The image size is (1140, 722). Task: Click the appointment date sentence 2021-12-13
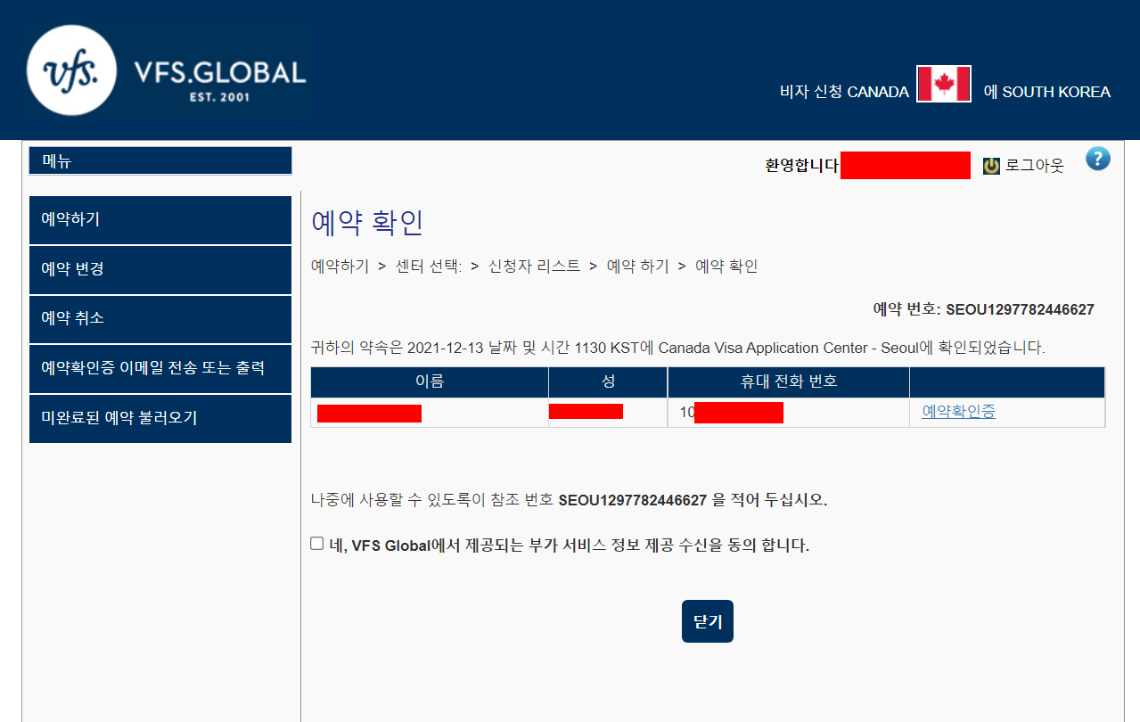click(678, 348)
